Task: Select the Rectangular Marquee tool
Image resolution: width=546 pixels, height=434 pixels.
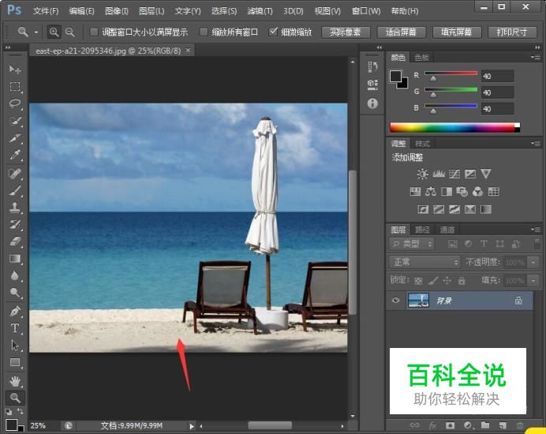Action: [x=15, y=86]
